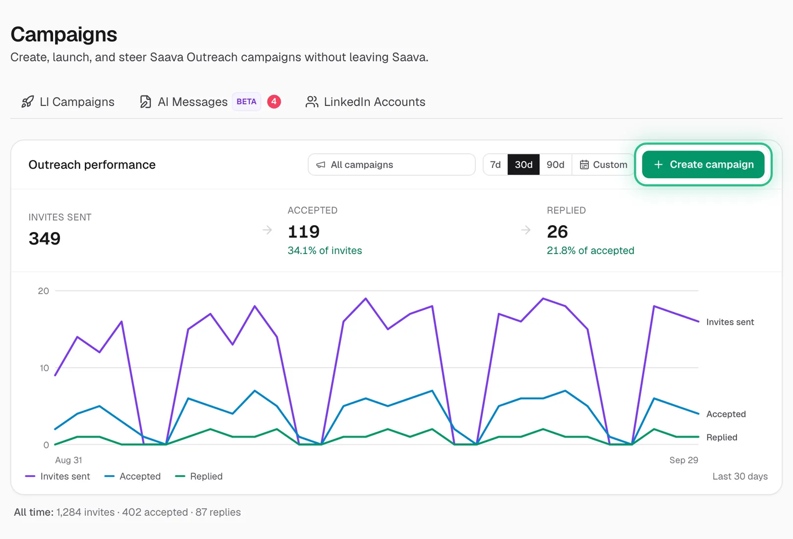Switch to the AI Messages tab
This screenshot has width=793, height=539.
tap(210, 102)
